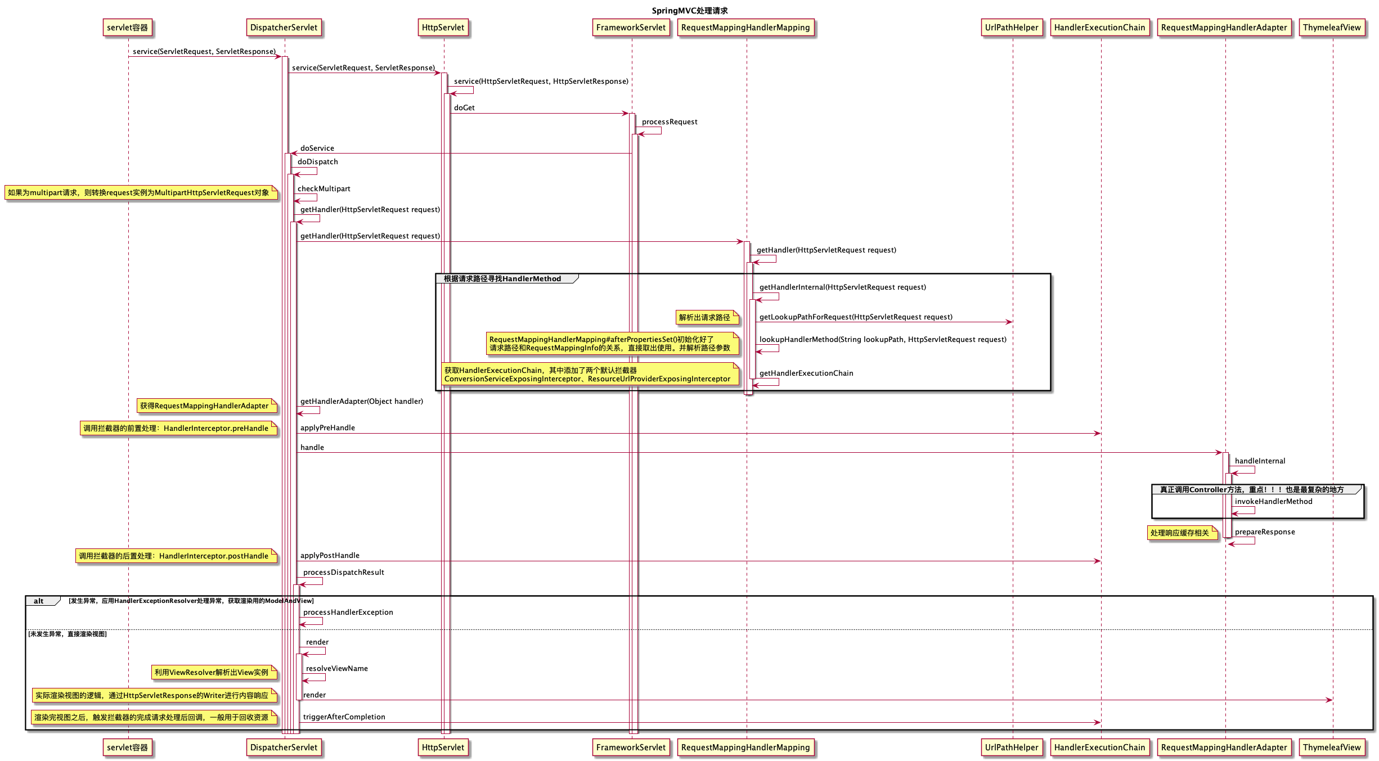Select the top RequestMappingHandlerMapping participant box
1379x761 pixels.
[x=745, y=28]
